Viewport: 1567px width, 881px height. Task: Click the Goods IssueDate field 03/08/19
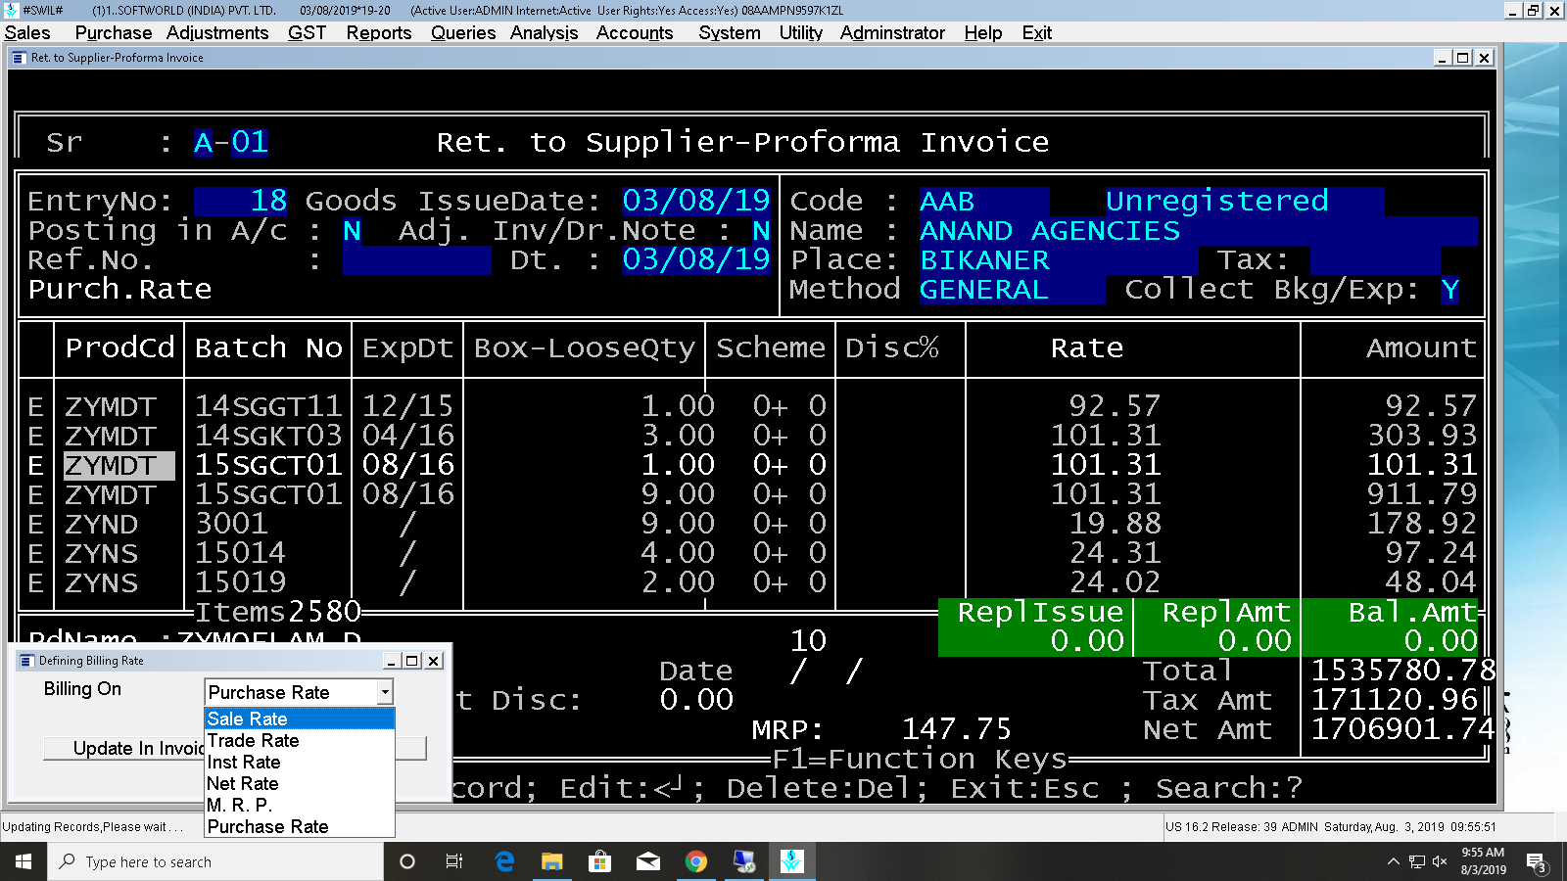(x=696, y=201)
